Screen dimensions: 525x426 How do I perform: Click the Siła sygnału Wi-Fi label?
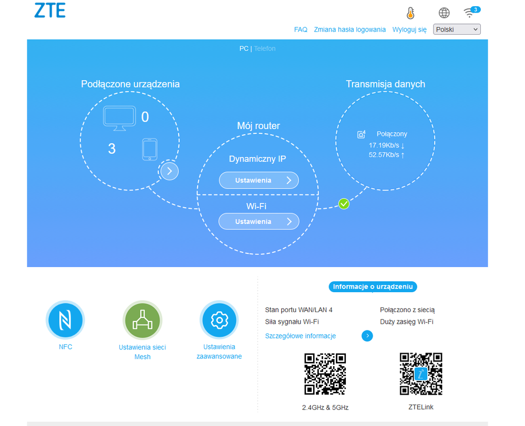coord(292,322)
